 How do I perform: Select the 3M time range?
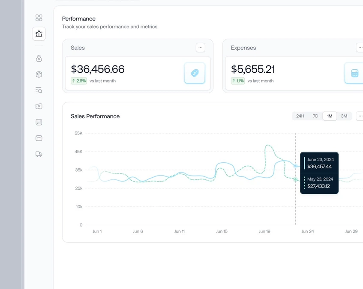coord(344,116)
